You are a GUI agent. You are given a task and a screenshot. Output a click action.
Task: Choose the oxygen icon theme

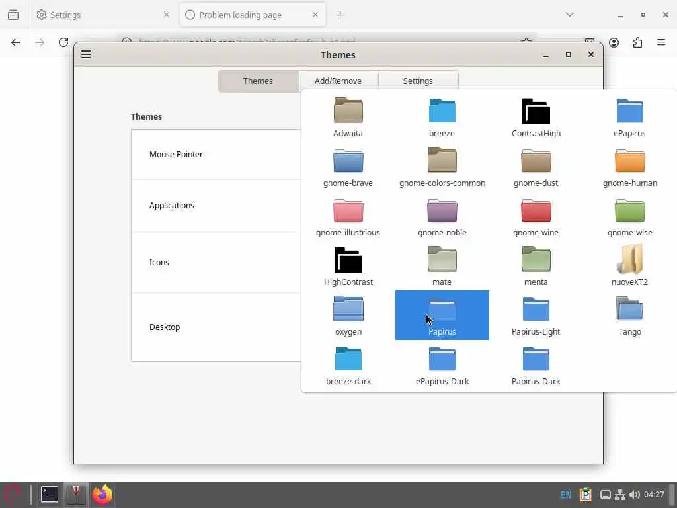point(348,316)
